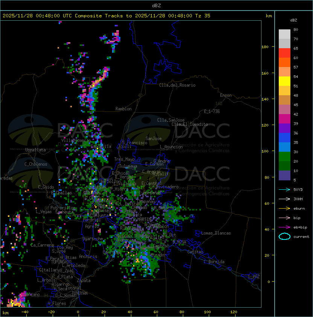Click the 'km' label at top right
The image size is (313, 317).
[x=269, y=16]
